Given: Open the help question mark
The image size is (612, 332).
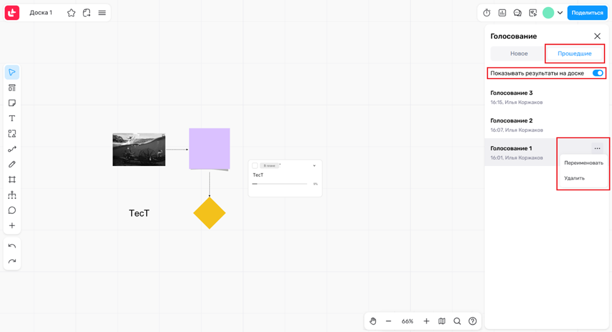Looking at the screenshot, I should [473, 321].
